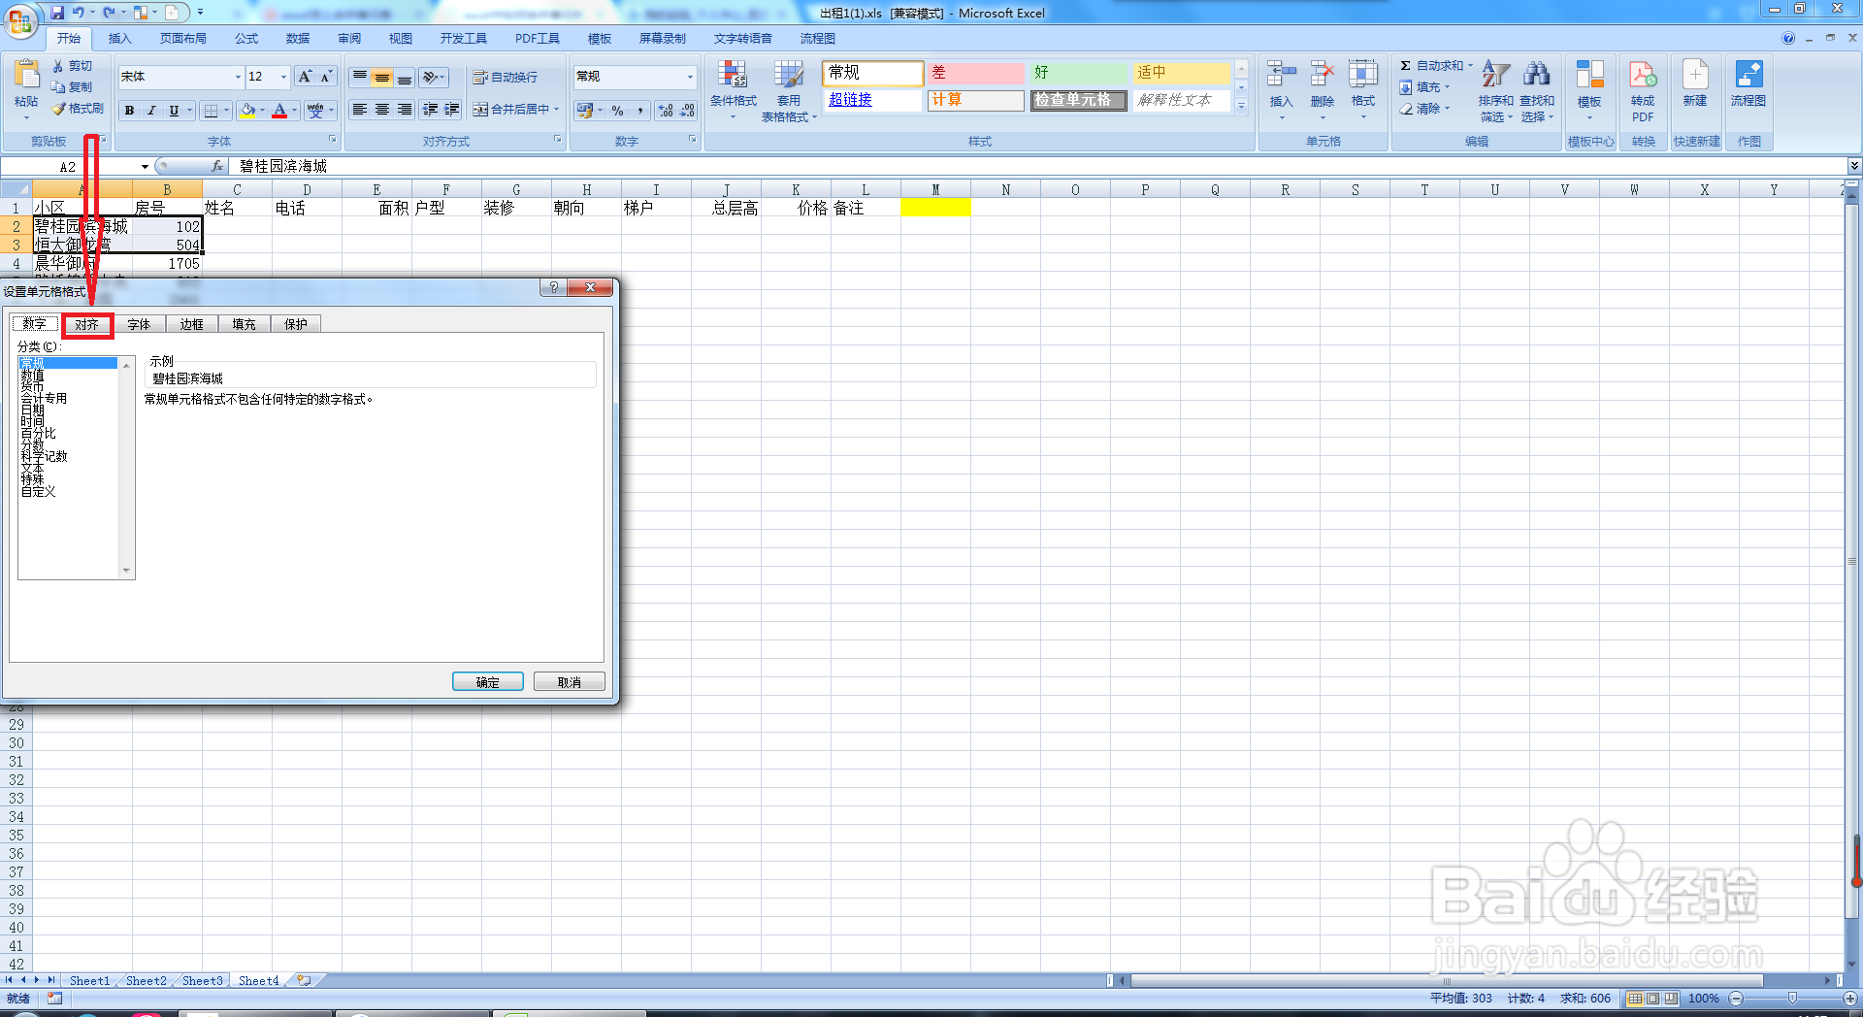Select the Sheet2 worksheet tab
Screen dimensions: 1863x1017
click(146, 981)
